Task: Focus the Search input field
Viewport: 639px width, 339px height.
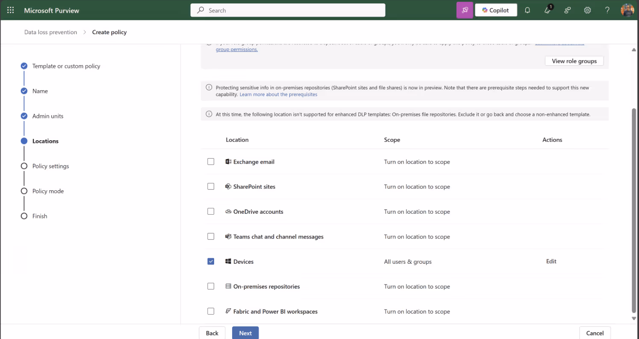Action: point(288,10)
